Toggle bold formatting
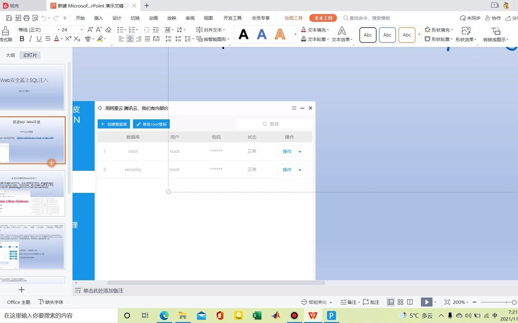 (22, 39)
